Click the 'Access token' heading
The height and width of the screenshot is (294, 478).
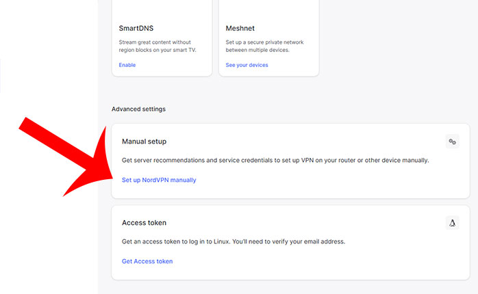144,223
